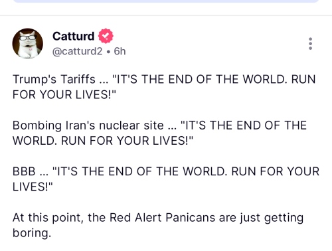
Task: Open Catturd's cat profile picture
Action: tap(28, 43)
